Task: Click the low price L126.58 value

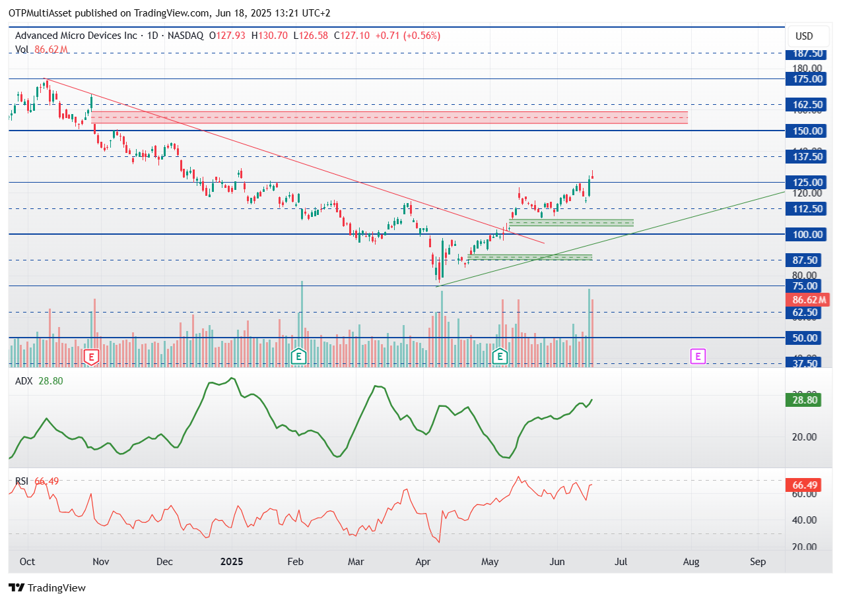Action: click(x=311, y=36)
